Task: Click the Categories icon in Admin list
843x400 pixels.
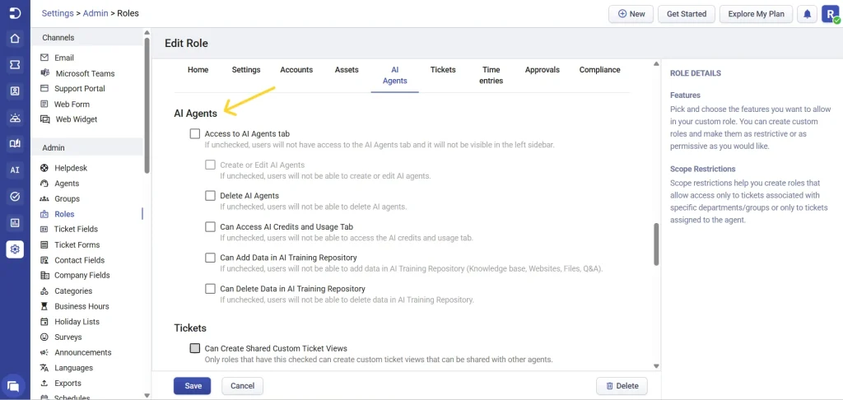Action: (44, 291)
